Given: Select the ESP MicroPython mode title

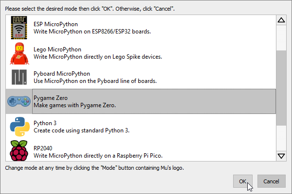Looking at the screenshot, I should click(55, 24).
